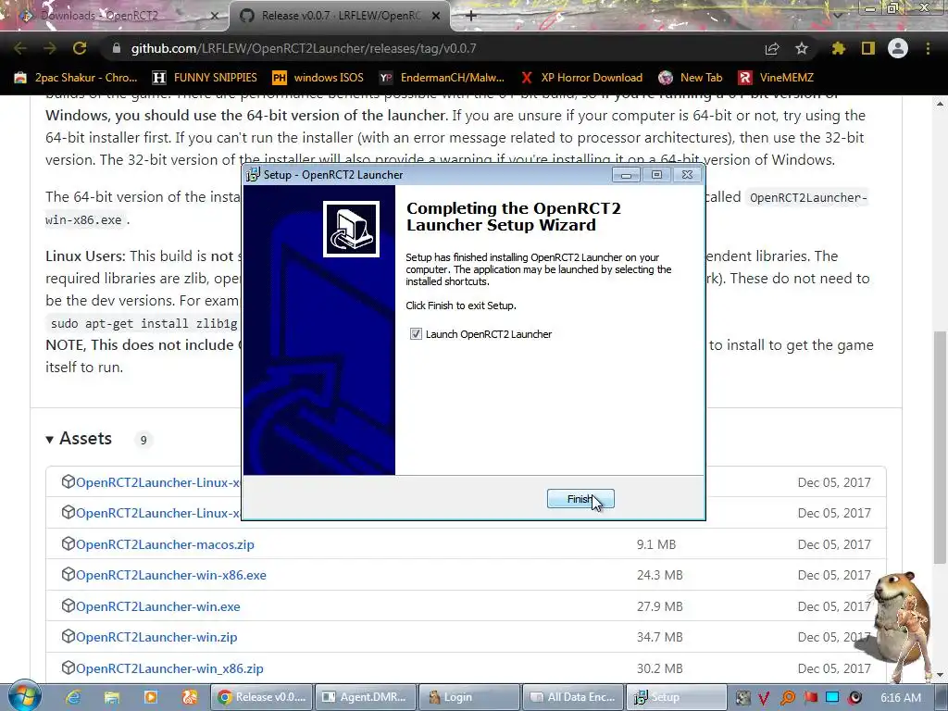Click the Finish button in Setup wizard
Viewport: 948px width, 711px height.
tap(580, 499)
